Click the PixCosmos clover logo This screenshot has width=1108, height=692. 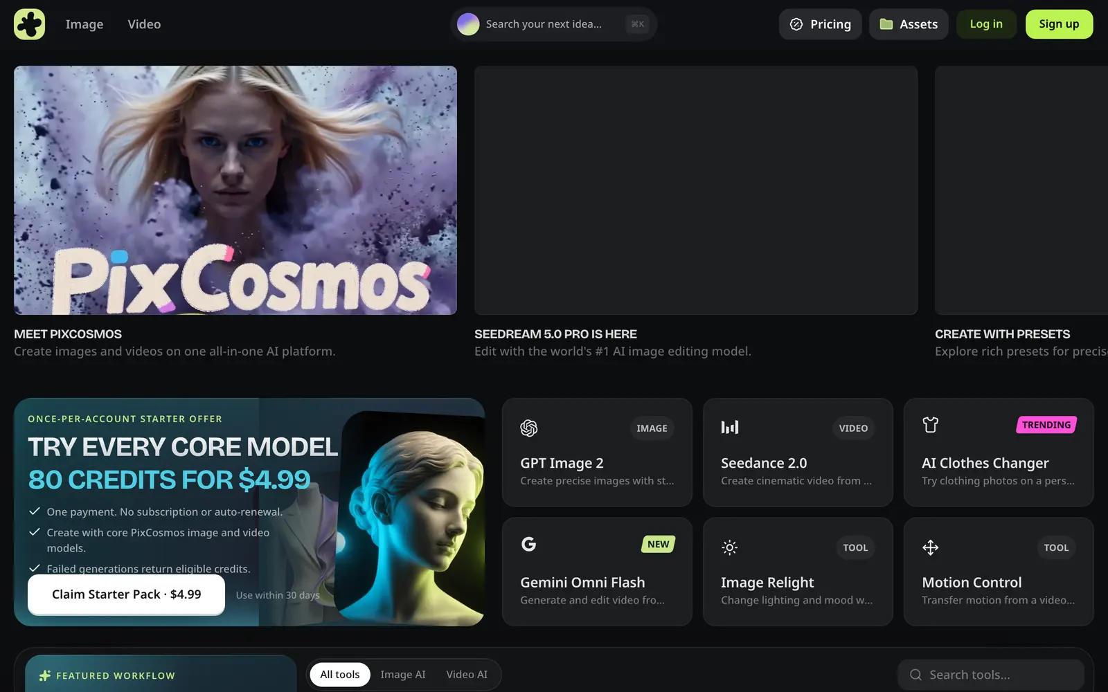pos(29,24)
